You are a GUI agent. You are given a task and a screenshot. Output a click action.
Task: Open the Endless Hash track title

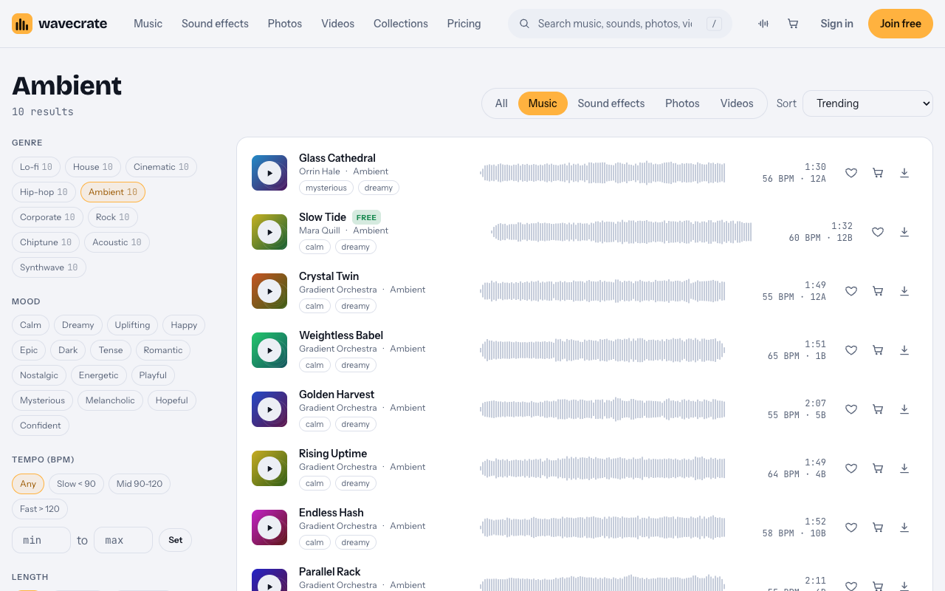point(331,513)
